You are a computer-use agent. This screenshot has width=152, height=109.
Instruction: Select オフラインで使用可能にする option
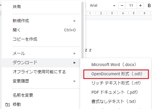[x=41, y=72]
